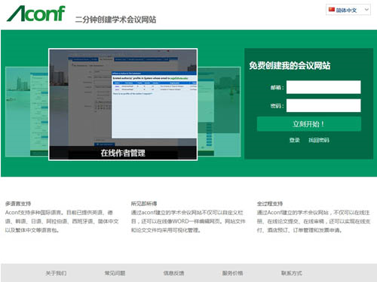The width and height of the screenshot is (377, 282).
Task: Click the 在线作者管理 center slide
Action: tap(123, 105)
